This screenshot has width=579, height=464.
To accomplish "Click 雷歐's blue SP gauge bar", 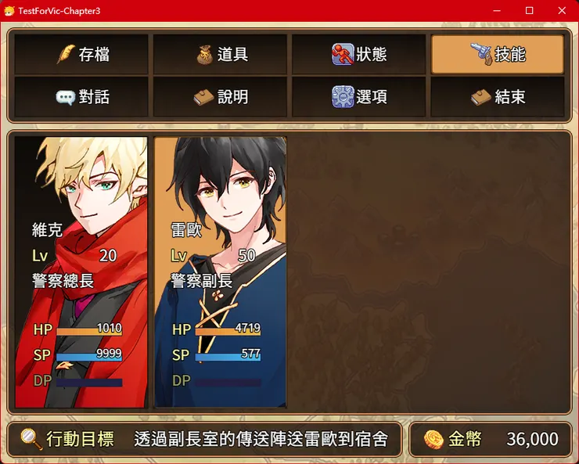I will [x=228, y=357].
